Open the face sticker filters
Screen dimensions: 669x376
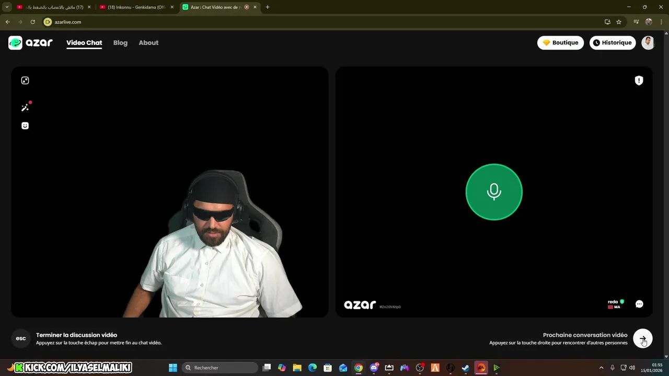[x=25, y=125]
